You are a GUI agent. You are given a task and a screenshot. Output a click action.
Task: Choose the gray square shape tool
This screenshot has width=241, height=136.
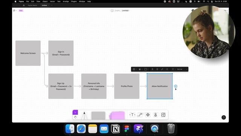tap(98, 116)
